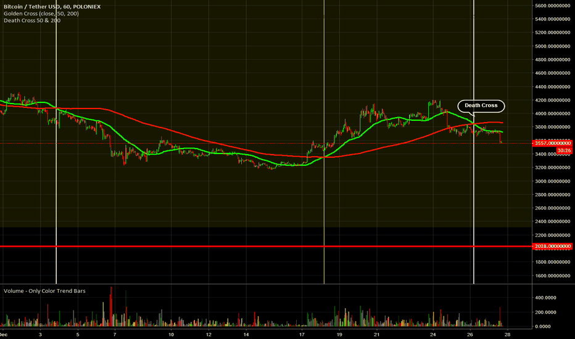Screen dimensions: 575x339
Task: Click date label 10 on time axis
Action: [x=171, y=334]
